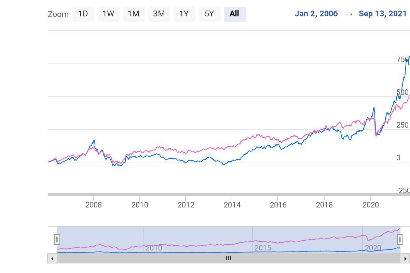410x273 pixels.
Task: Click the right navigator range handle
Action: [400, 240]
